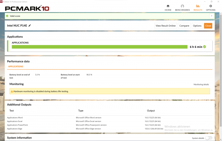This screenshot has height=141, width=222.
Task: Select the Applications performance data tab
Action: point(16,67)
